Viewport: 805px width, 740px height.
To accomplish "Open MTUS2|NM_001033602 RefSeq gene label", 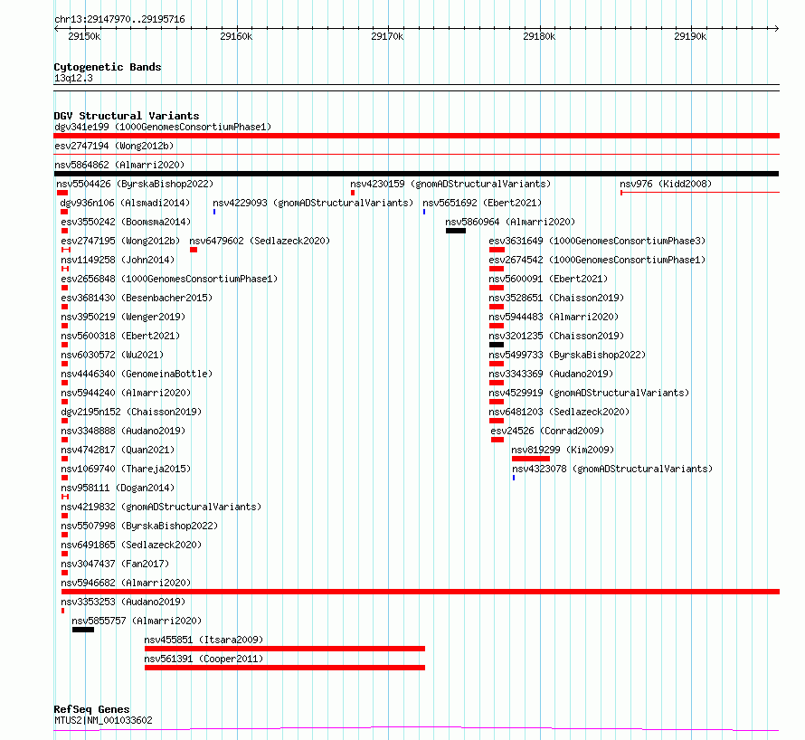I will coord(103,720).
